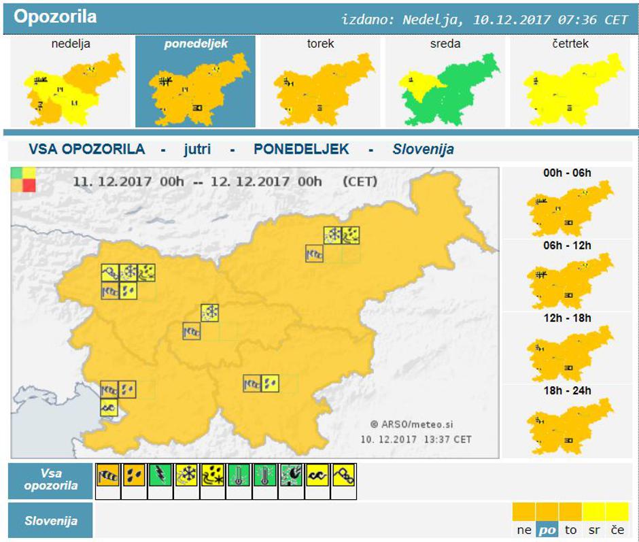Switch to the sreda day map

click(445, 82)
